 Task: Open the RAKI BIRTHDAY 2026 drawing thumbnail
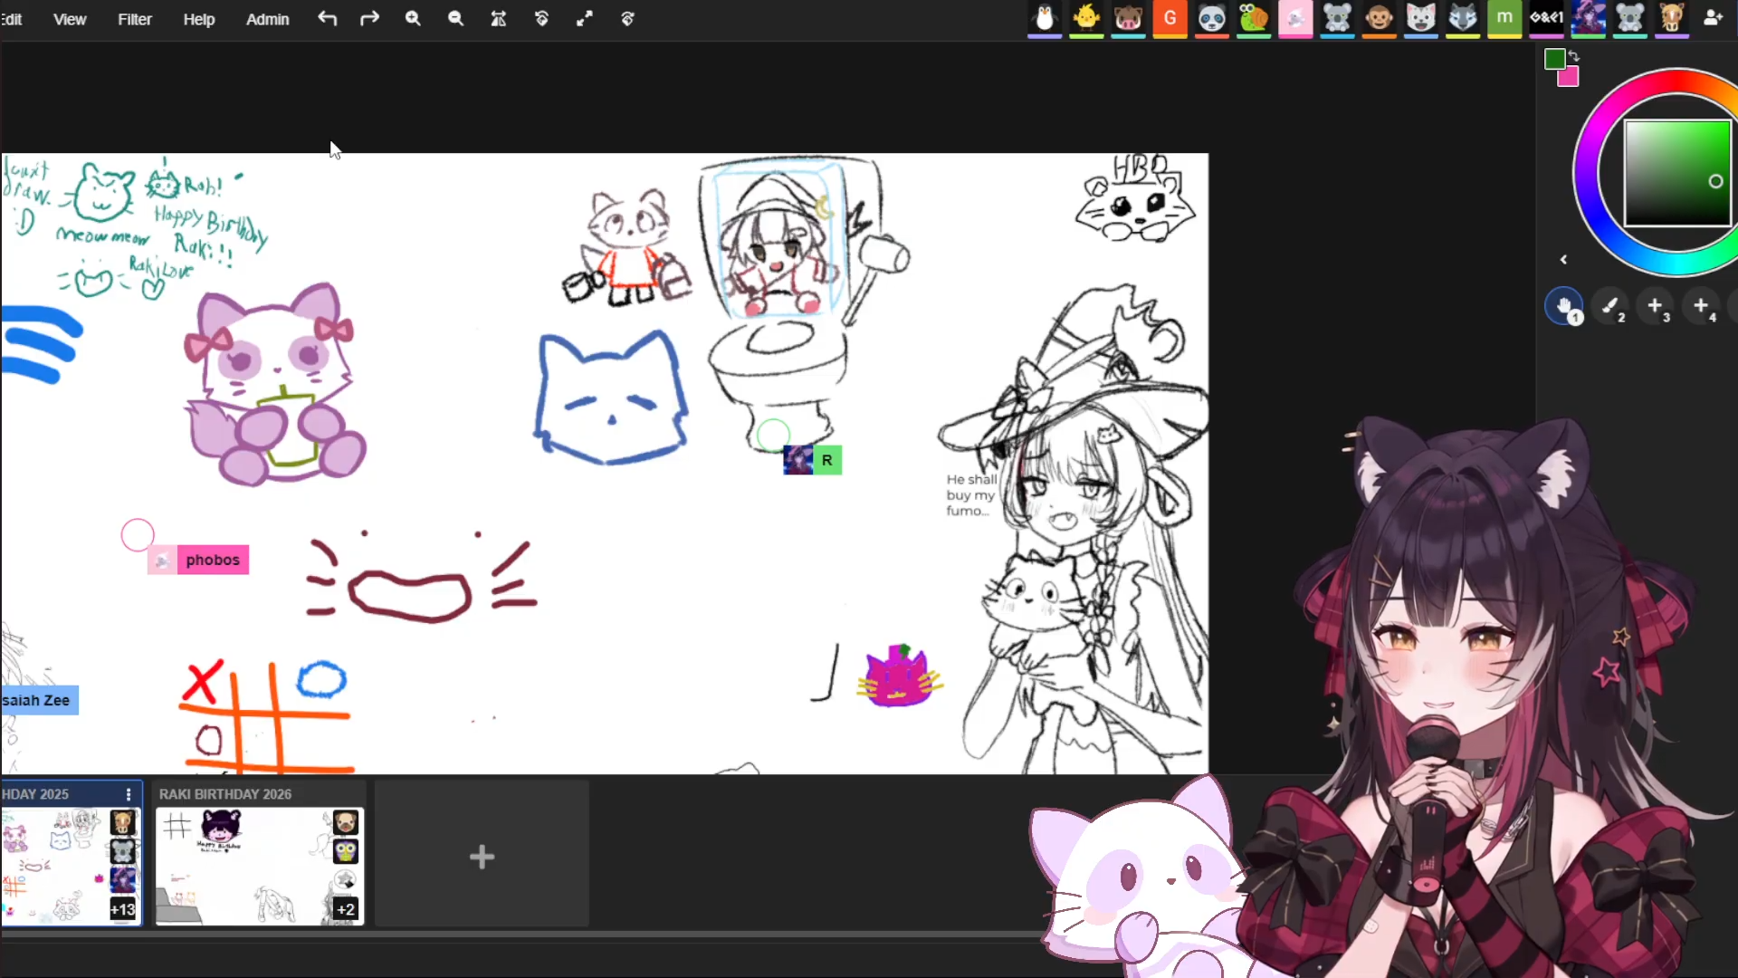(x=259, y=866)
